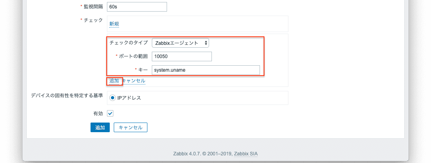
Task: Click the 新規 link under チェック
Action: [114, 24]
